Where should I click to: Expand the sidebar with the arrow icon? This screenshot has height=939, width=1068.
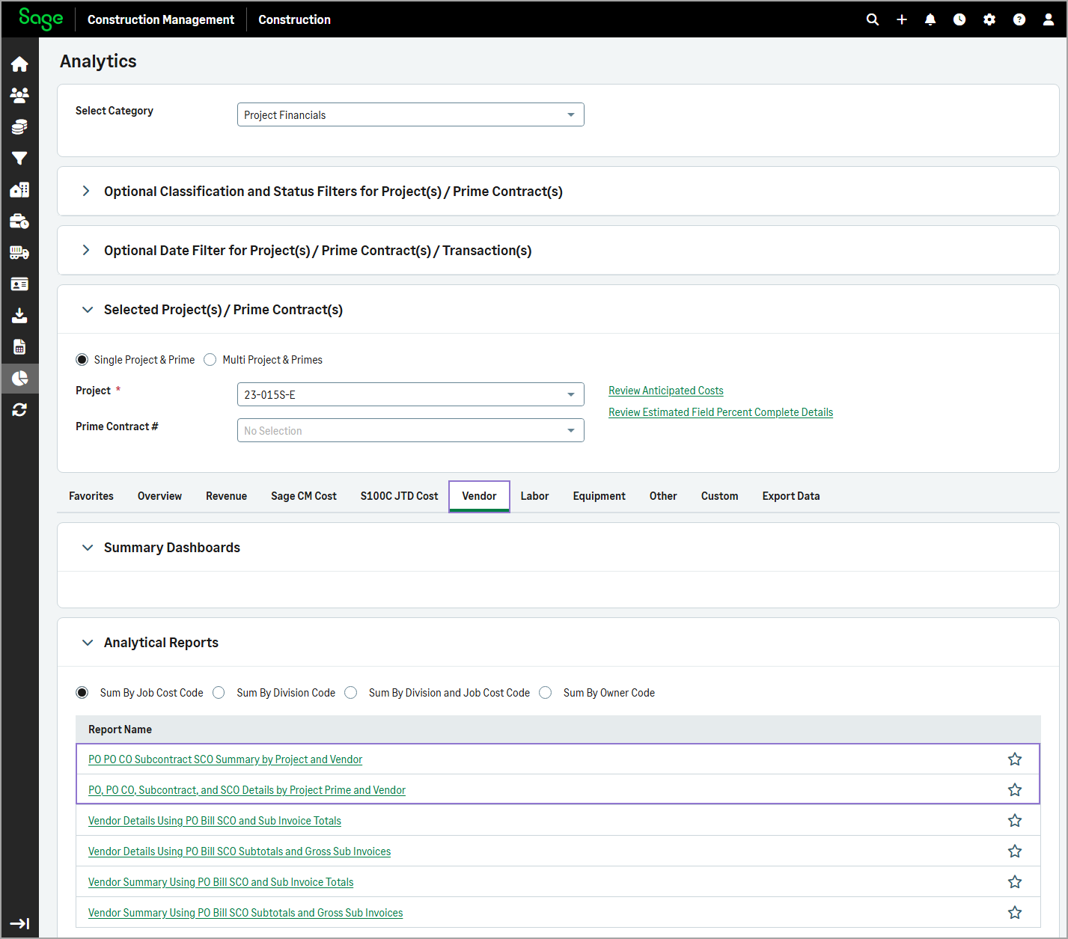tap(19, 923)
